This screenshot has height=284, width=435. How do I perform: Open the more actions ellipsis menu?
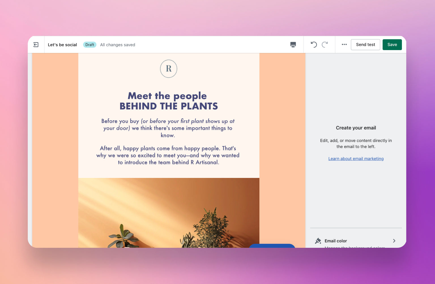click(344, 44)
